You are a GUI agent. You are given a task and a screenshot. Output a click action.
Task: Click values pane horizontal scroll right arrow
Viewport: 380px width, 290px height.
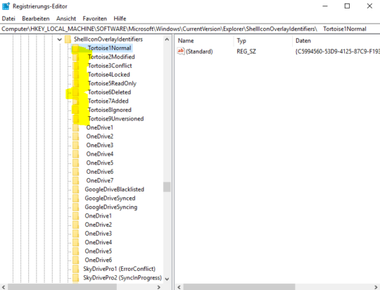click(376, 287)
